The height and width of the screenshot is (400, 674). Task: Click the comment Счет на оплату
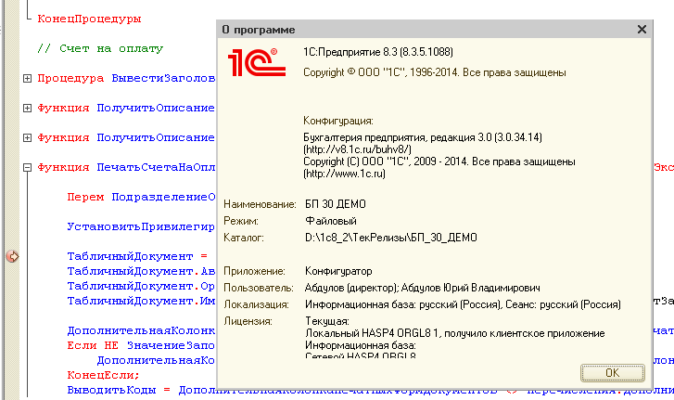100,48
